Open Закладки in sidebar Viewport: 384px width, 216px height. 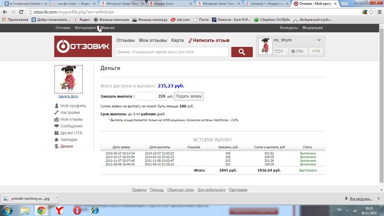click(69, 139)
